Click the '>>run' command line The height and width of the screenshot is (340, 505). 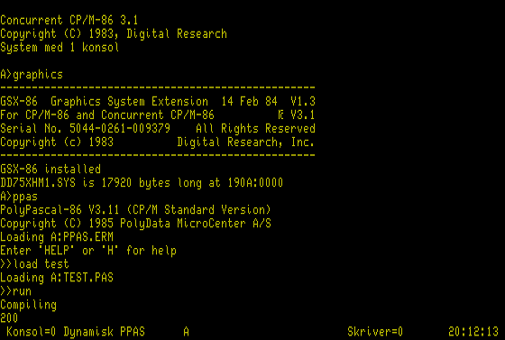16,291
